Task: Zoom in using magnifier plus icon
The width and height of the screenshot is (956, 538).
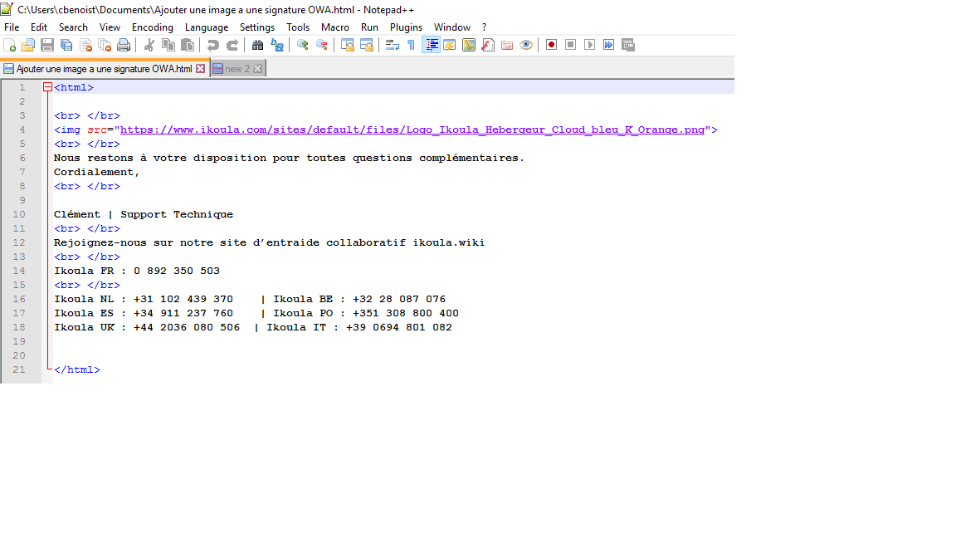Action: tap(302, 45)
